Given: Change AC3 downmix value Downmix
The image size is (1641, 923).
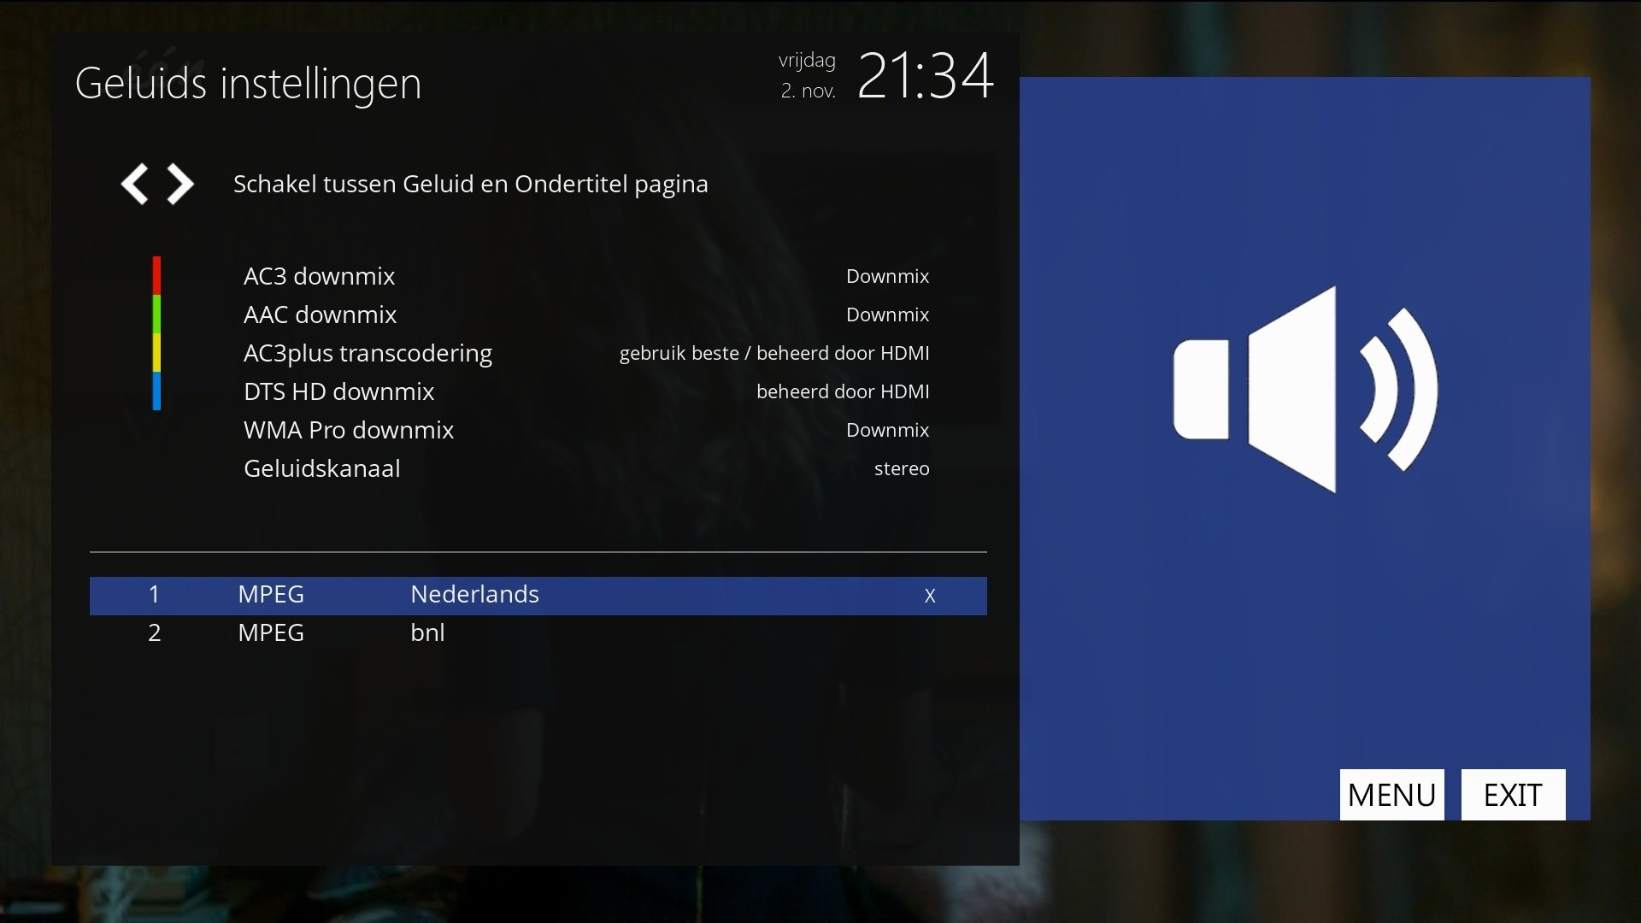Looking at the screenshot, I should (887, 276).
